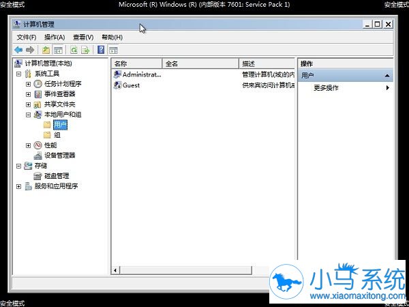Collapse the 系统工具 tree node
The height and width of the screenshot is (307, 409).
coord(18,74)
